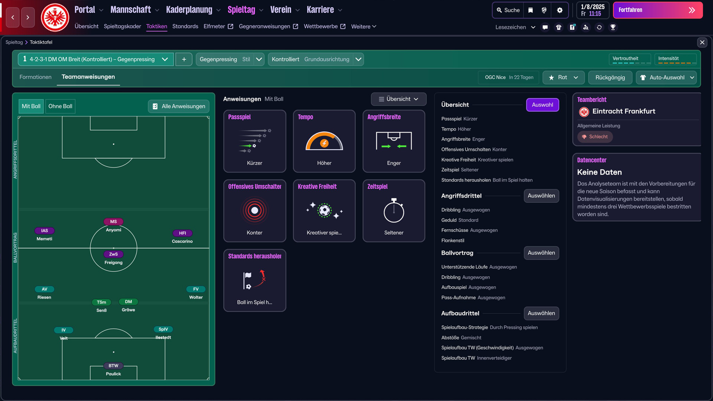
Task: Expand the Übersicht view dropdown
Action: (398, 99)
